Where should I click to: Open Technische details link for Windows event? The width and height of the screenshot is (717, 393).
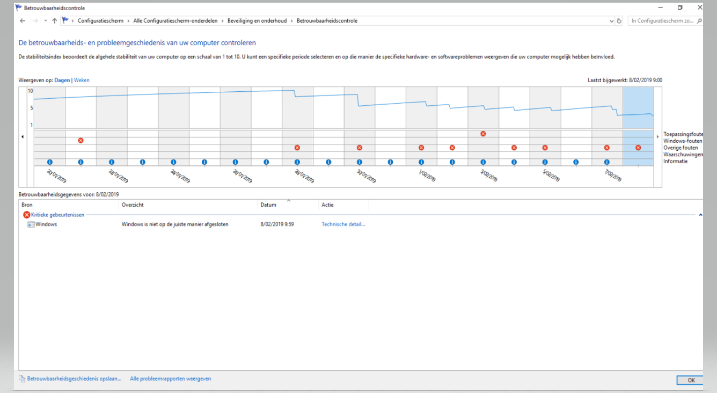click(x=343, y=224)
